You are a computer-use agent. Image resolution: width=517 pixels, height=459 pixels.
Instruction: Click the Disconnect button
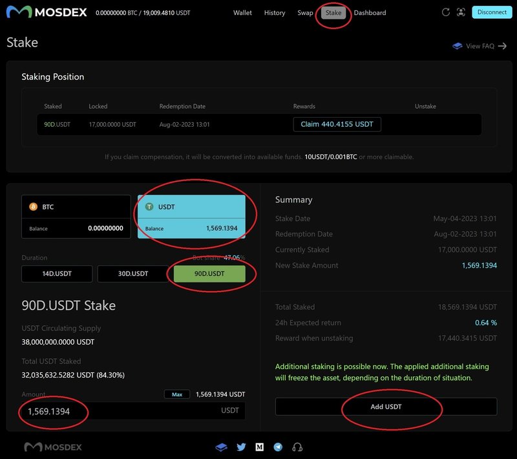click(492, 12)
